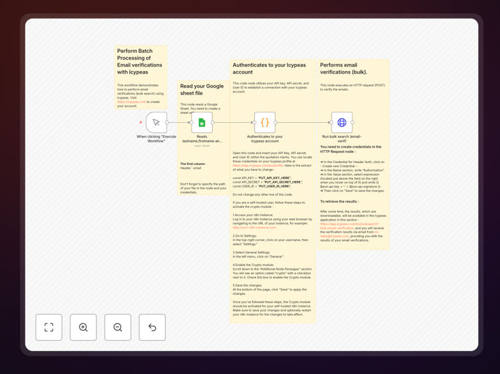The image size is (500, 374).
Task: Click the HTTP Request node output connector
Action: [352, 122]
